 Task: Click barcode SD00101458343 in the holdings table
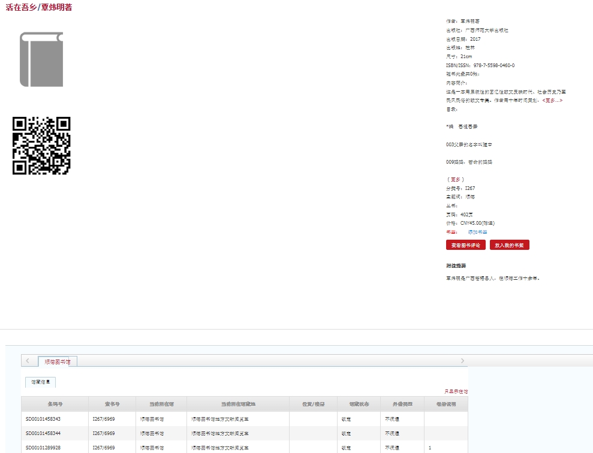[43, 419]
